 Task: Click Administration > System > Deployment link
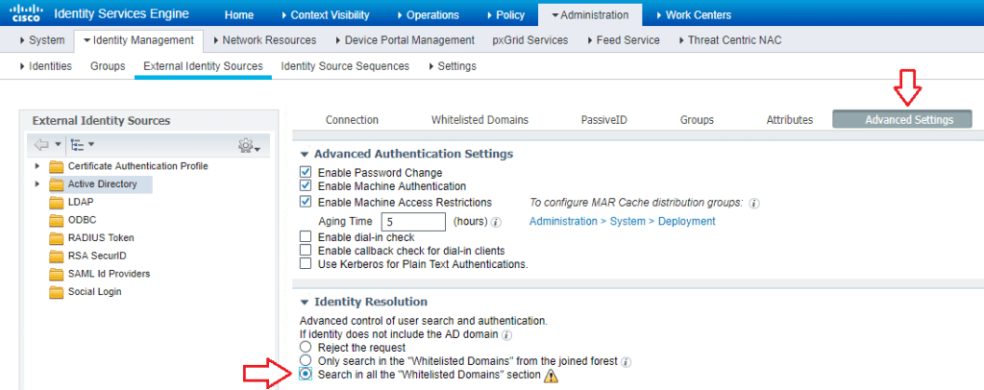click(622, 222)
